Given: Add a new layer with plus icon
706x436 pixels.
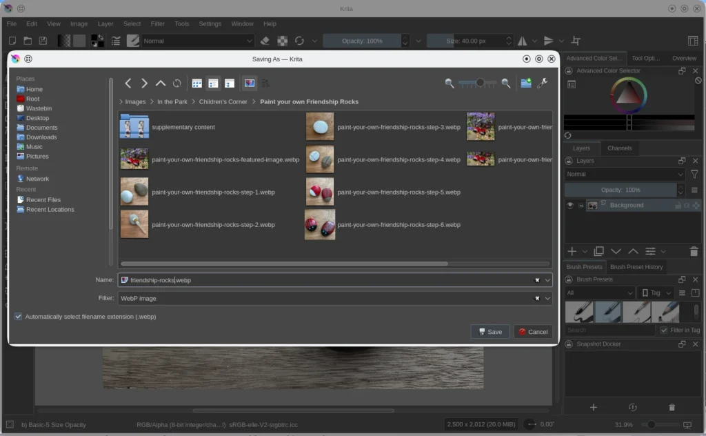Looking at the screenshot, I should 572,251.
